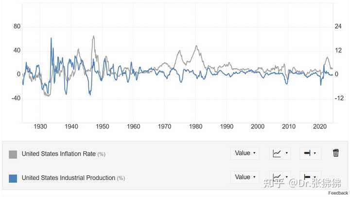This screenshot has height=197, width=350.
Task: Expand Value dropdown for Inflation Rate
Action: (x=245, y=153)
